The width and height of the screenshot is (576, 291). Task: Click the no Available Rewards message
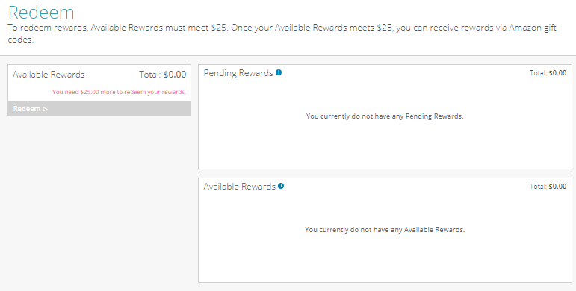385,230
